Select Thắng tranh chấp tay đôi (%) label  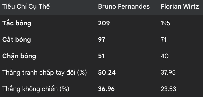[45, 72]
